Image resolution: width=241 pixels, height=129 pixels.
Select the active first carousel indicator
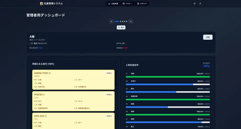(117, 21)
